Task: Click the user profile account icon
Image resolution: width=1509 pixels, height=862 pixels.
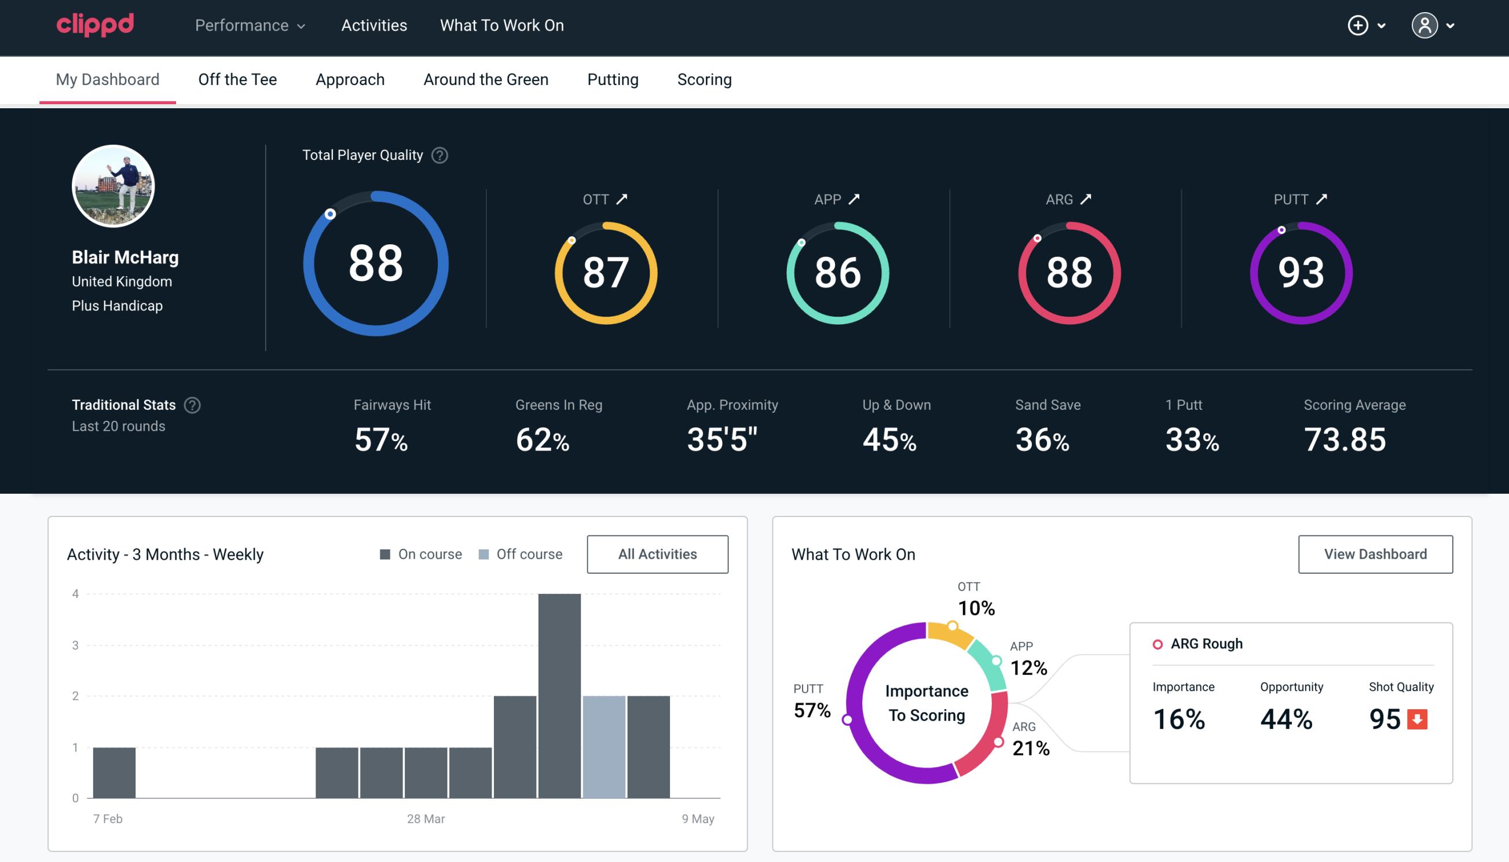Action: point(1425,26)
